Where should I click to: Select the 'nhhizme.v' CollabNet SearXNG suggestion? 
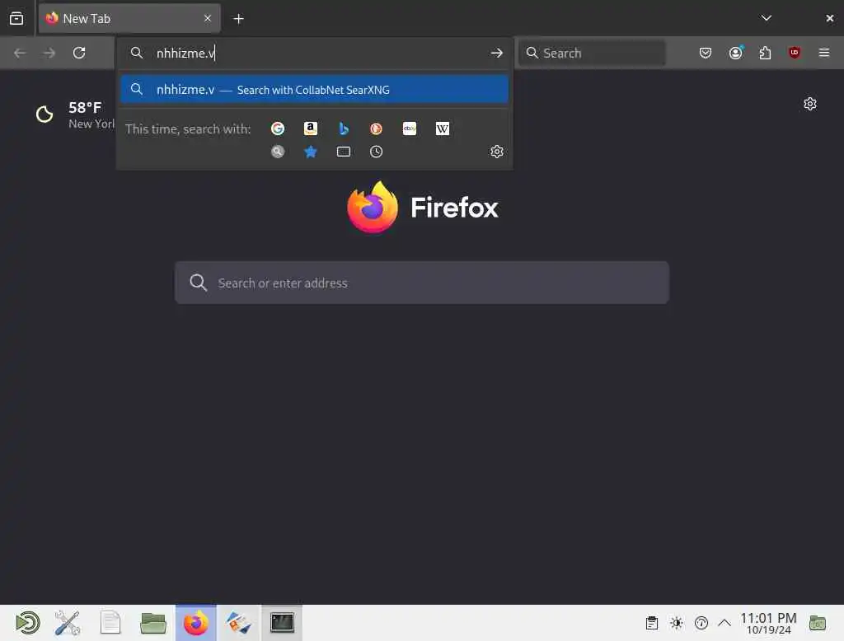pyautogui.click(x=314, y=89)
